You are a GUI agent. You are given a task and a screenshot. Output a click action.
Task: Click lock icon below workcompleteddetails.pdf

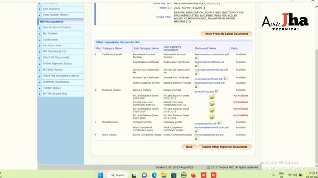197,138
